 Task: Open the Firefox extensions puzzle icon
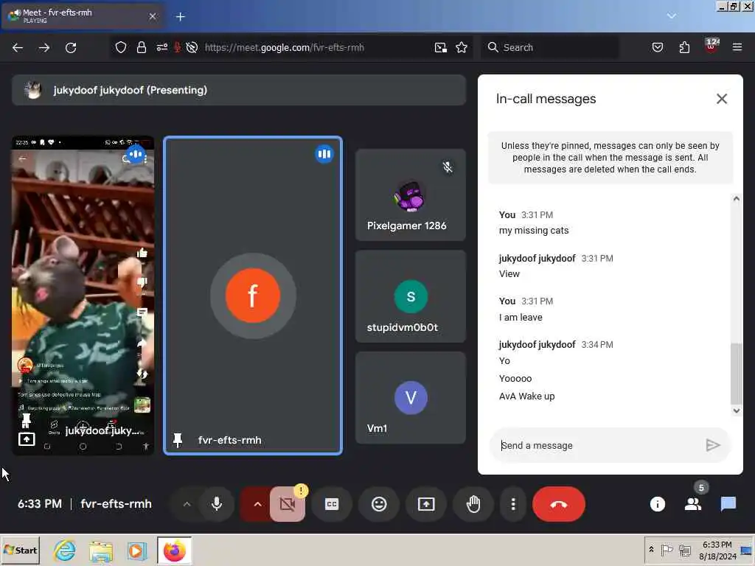tap(684, 47)
